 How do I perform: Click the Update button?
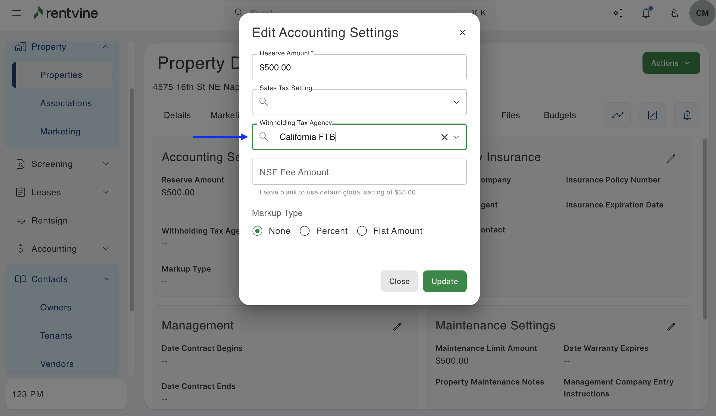tap(444, 281)
